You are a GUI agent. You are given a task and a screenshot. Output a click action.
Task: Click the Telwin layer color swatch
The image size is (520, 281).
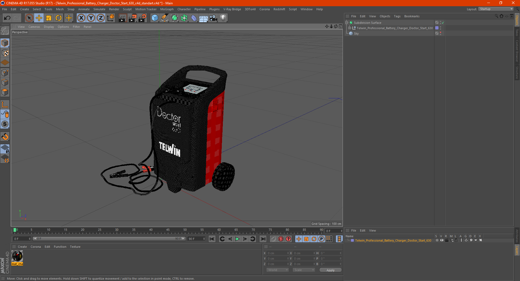(352, 240)
